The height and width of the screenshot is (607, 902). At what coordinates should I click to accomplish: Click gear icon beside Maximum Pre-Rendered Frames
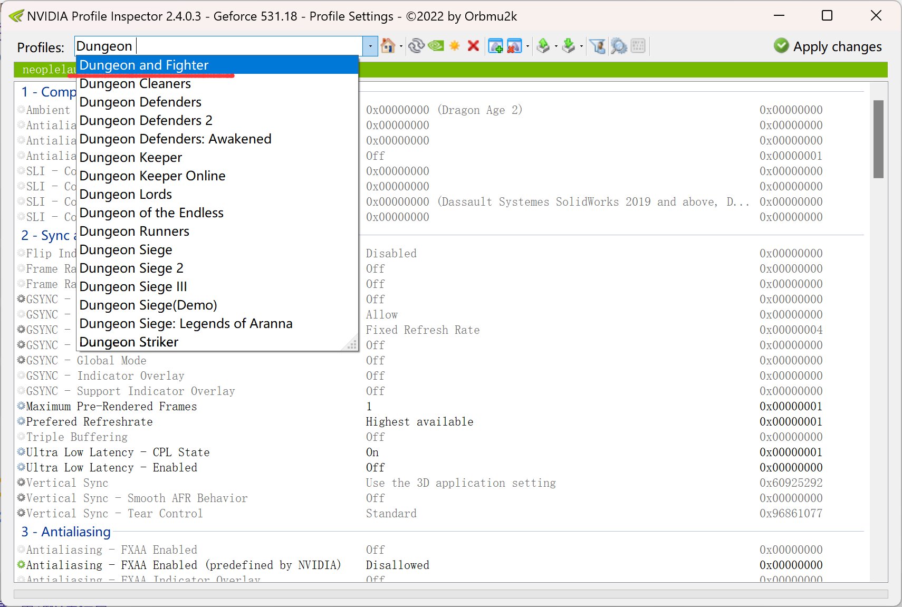[x=21, y=406]
